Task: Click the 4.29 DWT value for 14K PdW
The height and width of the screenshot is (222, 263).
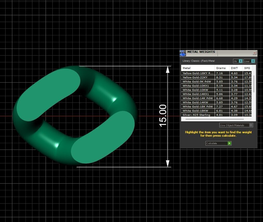Action: pos(234,98)
